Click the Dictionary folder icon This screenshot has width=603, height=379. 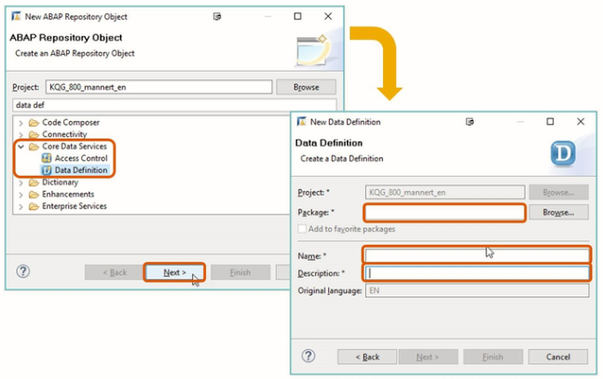pyautogui.click(x=34, y=183)
